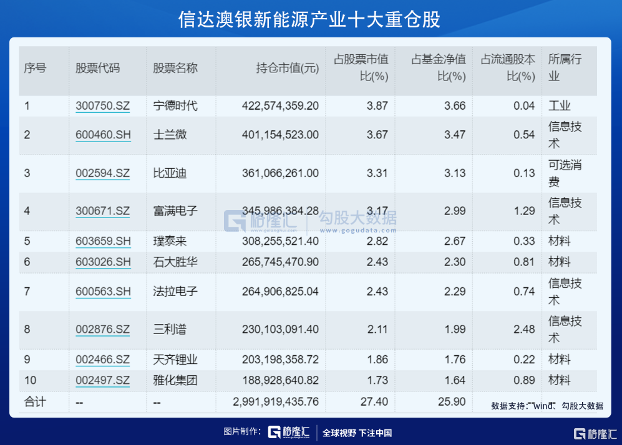Click the standalone 格隆汇 logo in the corner
Viewport: 622px width, 445px height.
[595, 434]
